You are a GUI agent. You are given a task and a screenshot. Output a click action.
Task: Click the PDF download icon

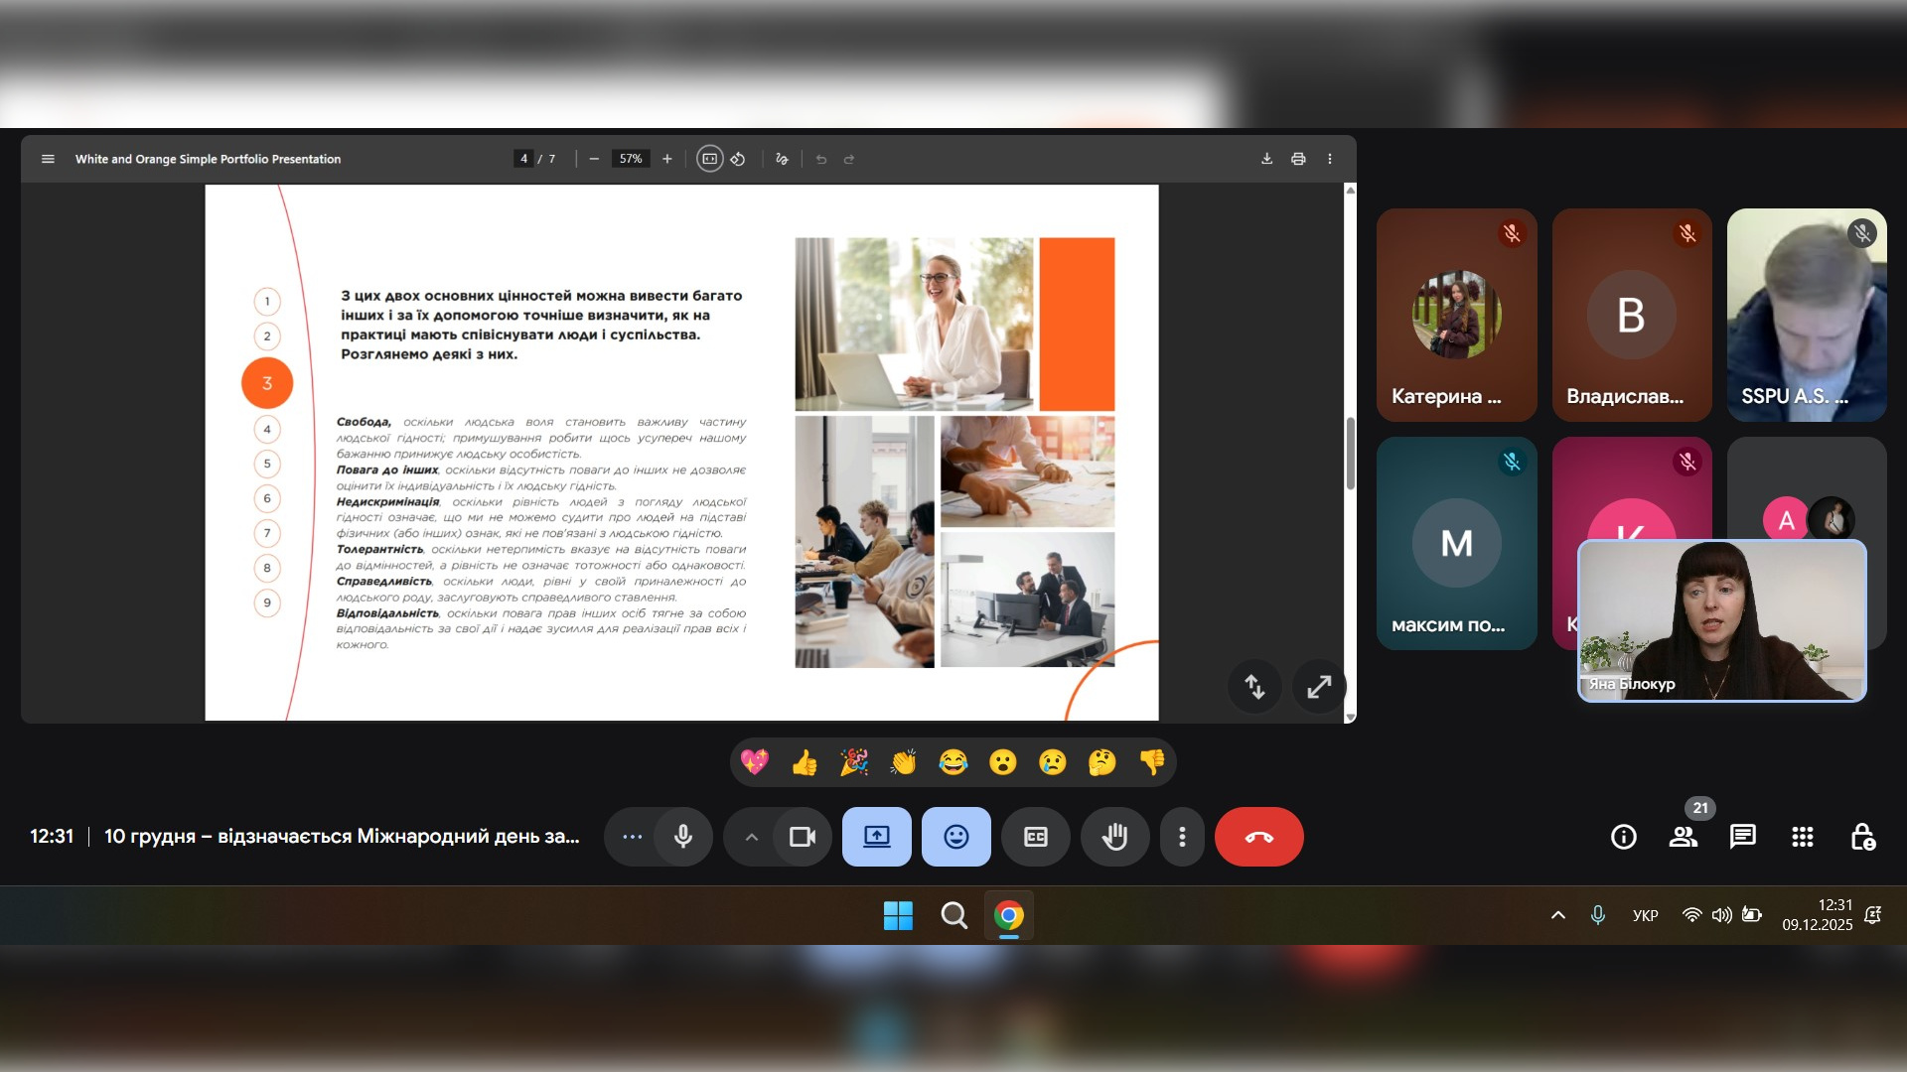click(1266, 159)
